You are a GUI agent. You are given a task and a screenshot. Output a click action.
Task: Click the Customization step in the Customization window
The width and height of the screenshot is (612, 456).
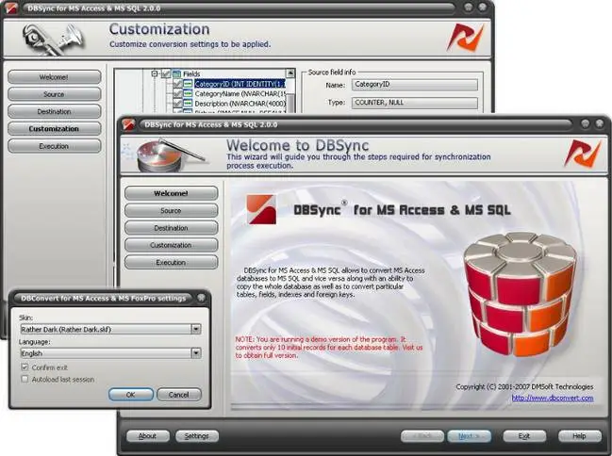[x=55, y=129]
